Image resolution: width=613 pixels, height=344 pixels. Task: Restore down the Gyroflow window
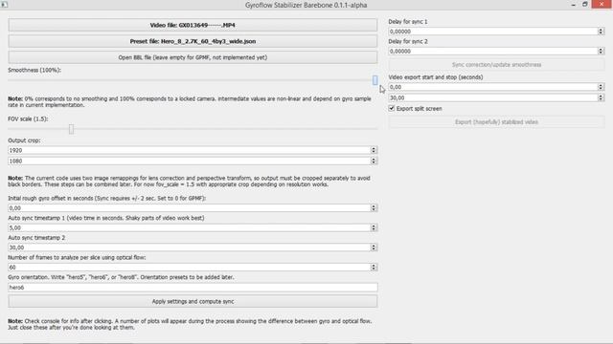[585, 4]
